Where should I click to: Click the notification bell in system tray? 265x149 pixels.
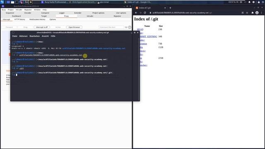point(249,2)
